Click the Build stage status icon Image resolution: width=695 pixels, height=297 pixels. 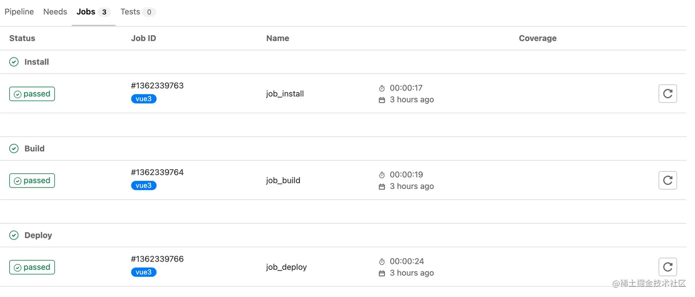pyautogui.click(x=14, y=148)
